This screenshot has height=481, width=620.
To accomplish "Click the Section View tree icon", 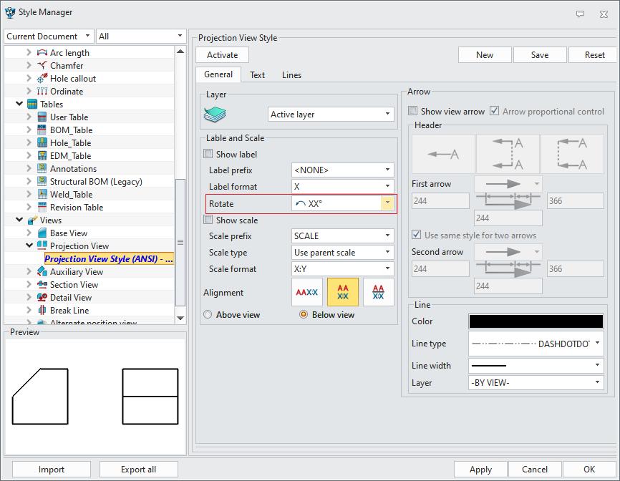I will pos(42,285).
